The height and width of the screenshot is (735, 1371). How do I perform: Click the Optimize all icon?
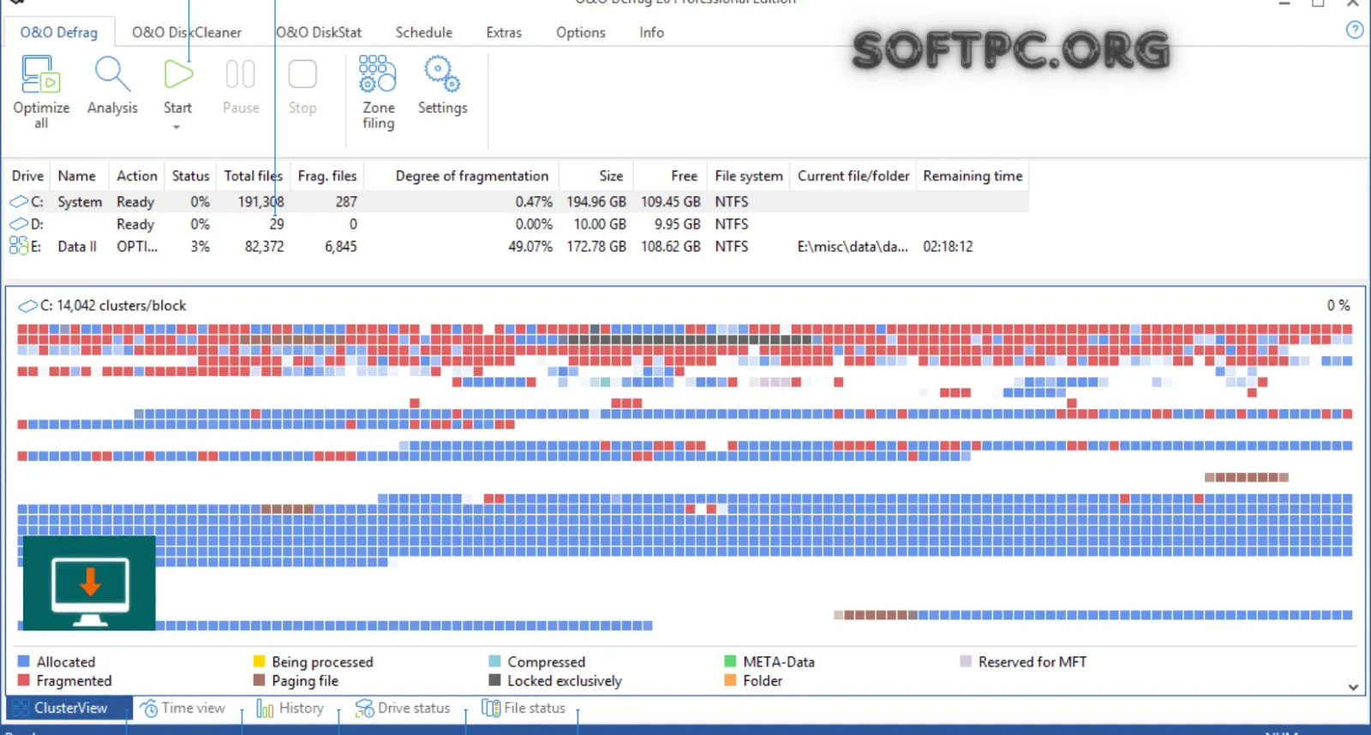point(40,75)
